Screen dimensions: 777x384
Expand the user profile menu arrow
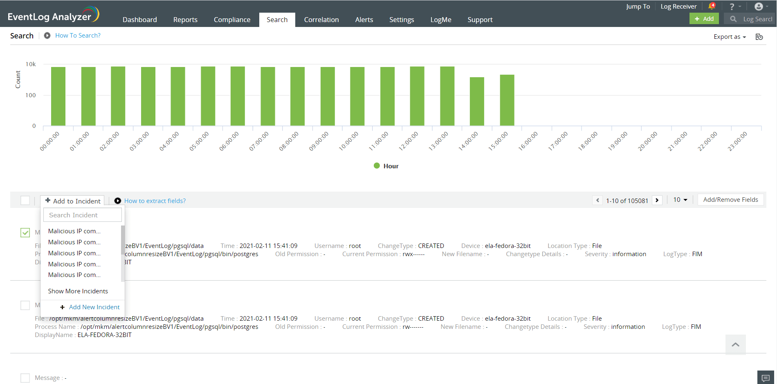766,6
